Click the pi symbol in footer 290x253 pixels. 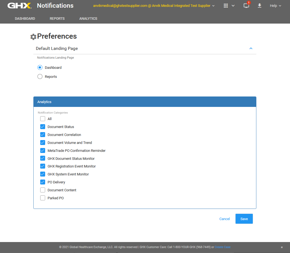(282, 247)
